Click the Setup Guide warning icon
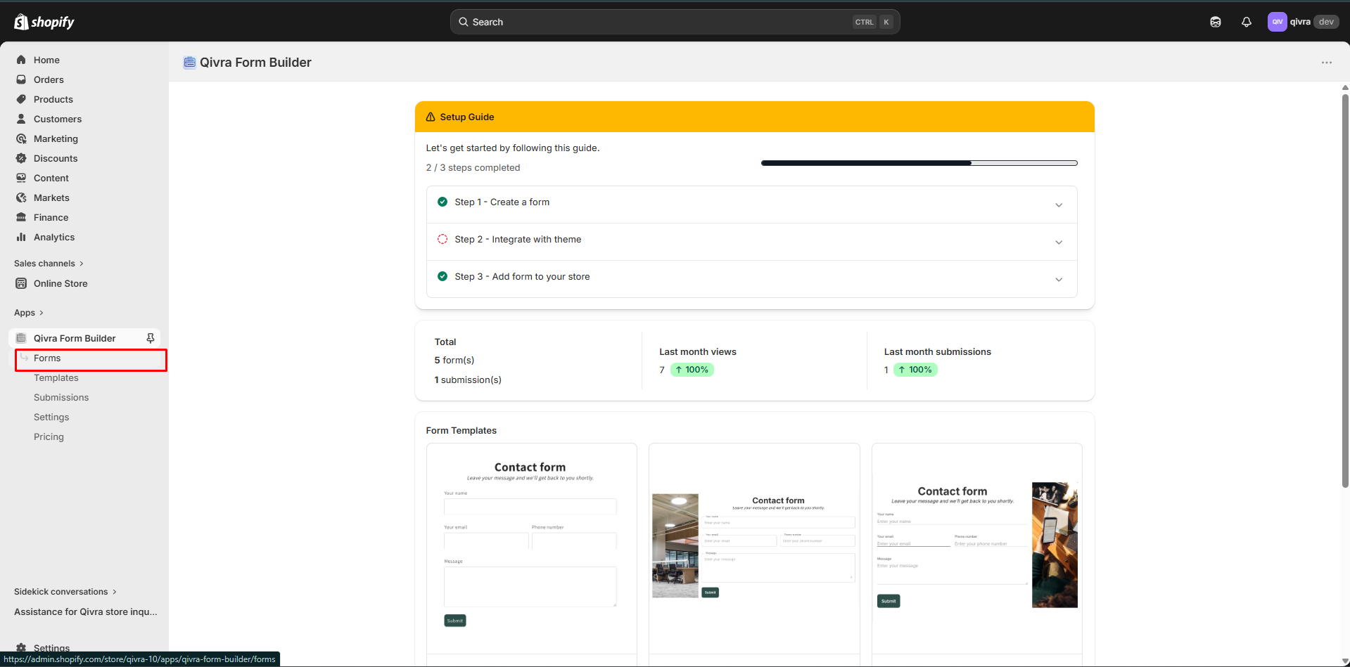Screen dimensions: 1350x667 click(x=431, y=117)
